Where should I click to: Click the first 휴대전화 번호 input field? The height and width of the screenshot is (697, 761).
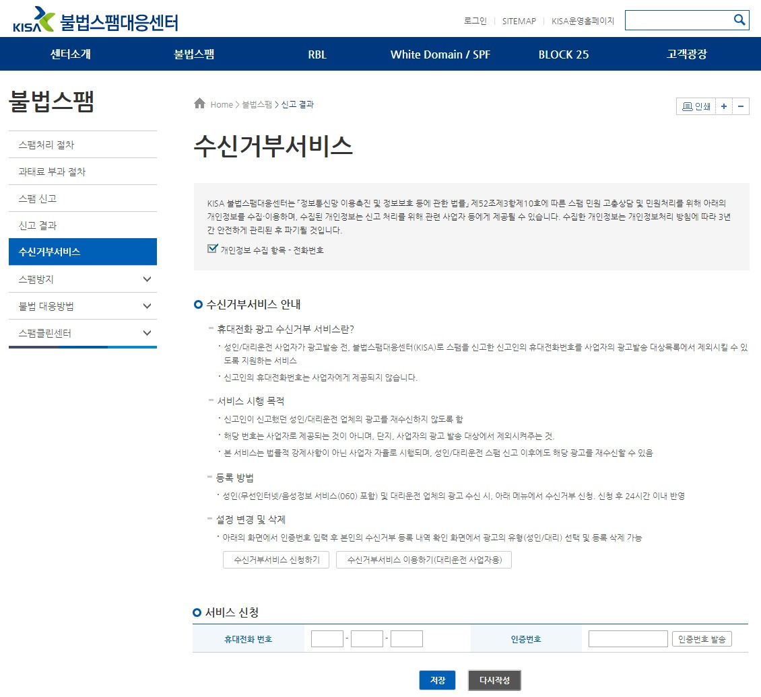[327, 638]
